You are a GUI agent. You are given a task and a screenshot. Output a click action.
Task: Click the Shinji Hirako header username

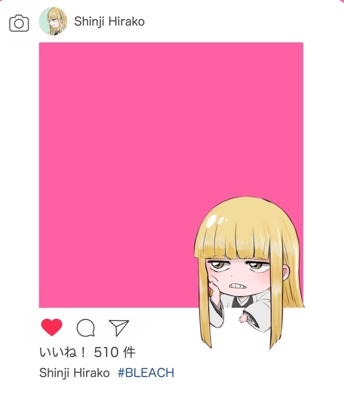[109, 21]
